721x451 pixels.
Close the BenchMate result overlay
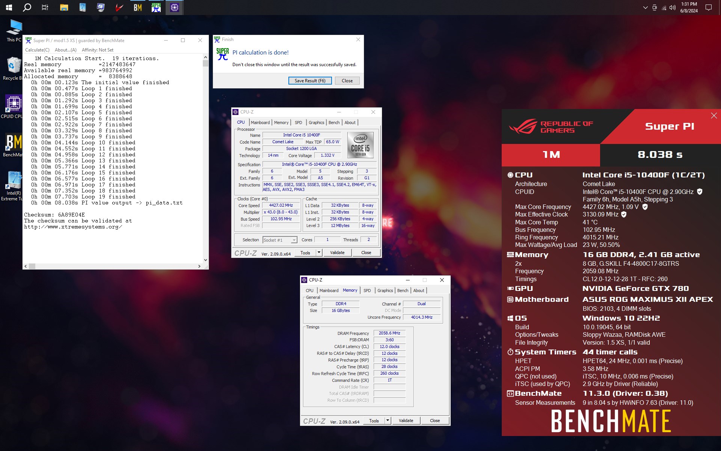click(x=714, y=116)
